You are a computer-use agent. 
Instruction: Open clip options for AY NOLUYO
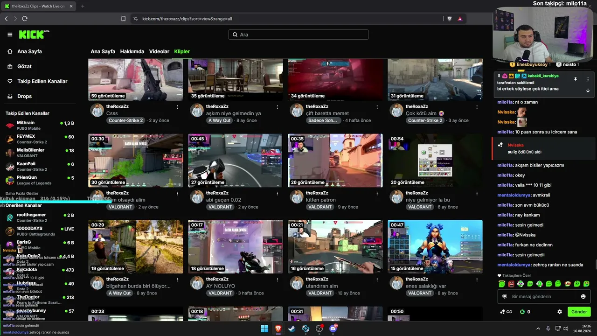(278, 280)
